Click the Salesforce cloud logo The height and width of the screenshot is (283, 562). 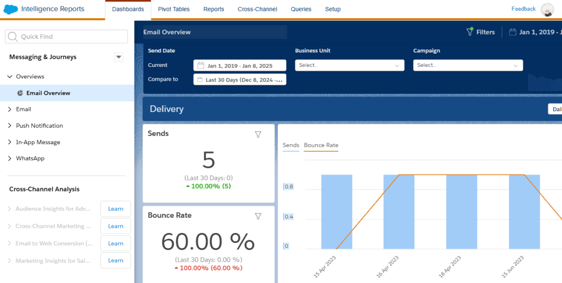pos(11,9)
